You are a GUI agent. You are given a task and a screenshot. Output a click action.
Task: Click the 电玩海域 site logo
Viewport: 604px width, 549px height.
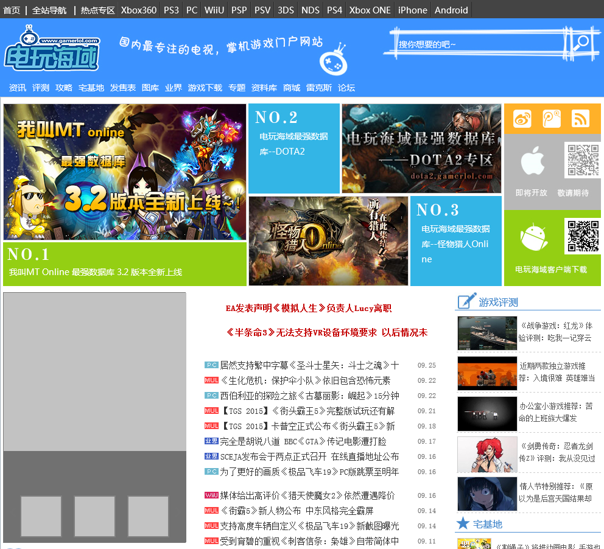(x=52, y=49)
